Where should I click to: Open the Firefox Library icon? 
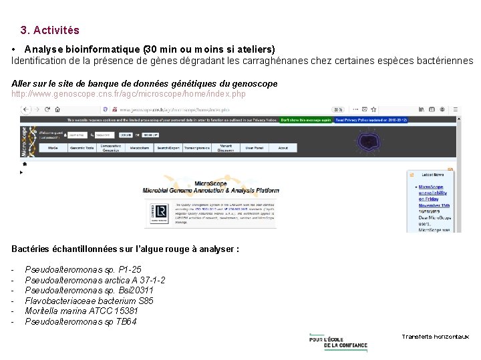pyautogui.click(x=422, y=109)
